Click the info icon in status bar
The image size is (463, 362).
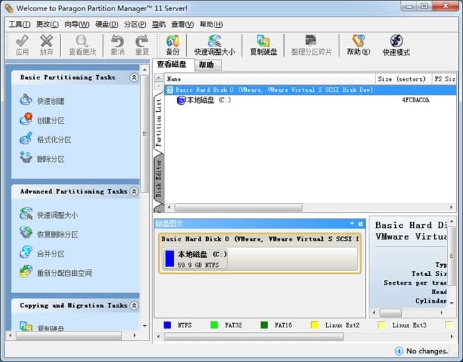399,351
